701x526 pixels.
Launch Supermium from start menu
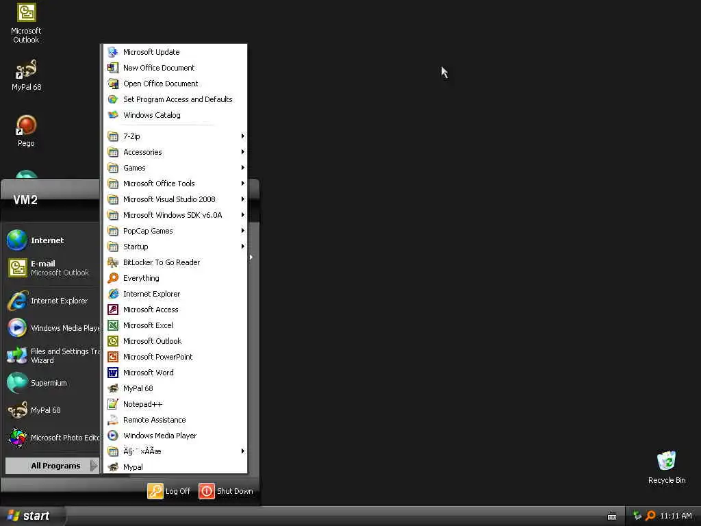(51, 383)
